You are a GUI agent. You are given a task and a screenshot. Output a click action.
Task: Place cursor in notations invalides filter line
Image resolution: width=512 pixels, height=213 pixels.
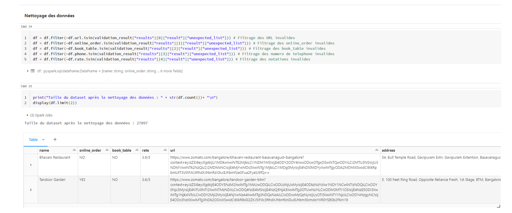[172, 60]
